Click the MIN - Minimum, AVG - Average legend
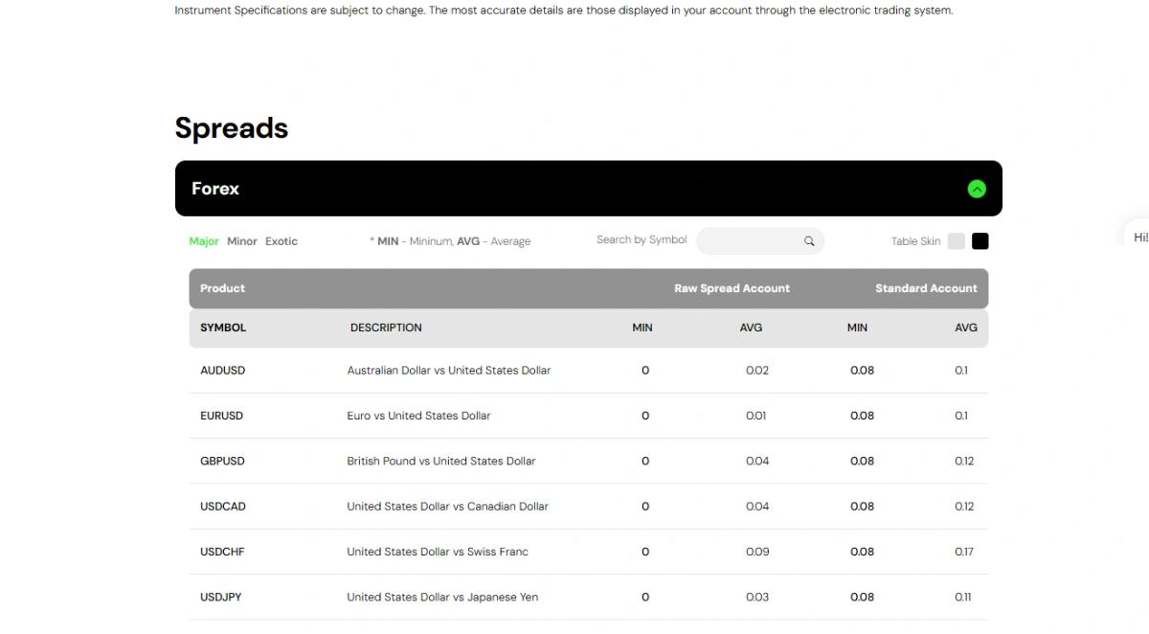 coord(450,241)
